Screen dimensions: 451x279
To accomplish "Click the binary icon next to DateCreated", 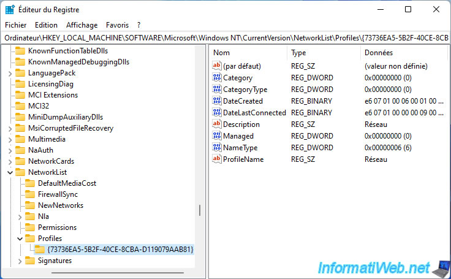I will [x=216, y=101].
